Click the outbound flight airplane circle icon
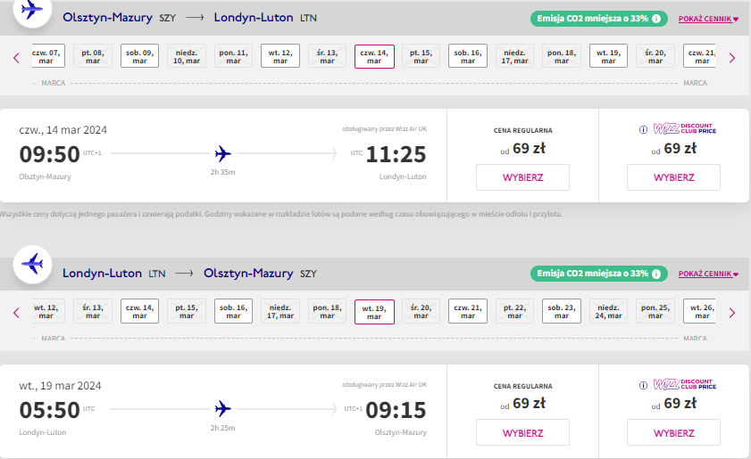 coord(32,9)
